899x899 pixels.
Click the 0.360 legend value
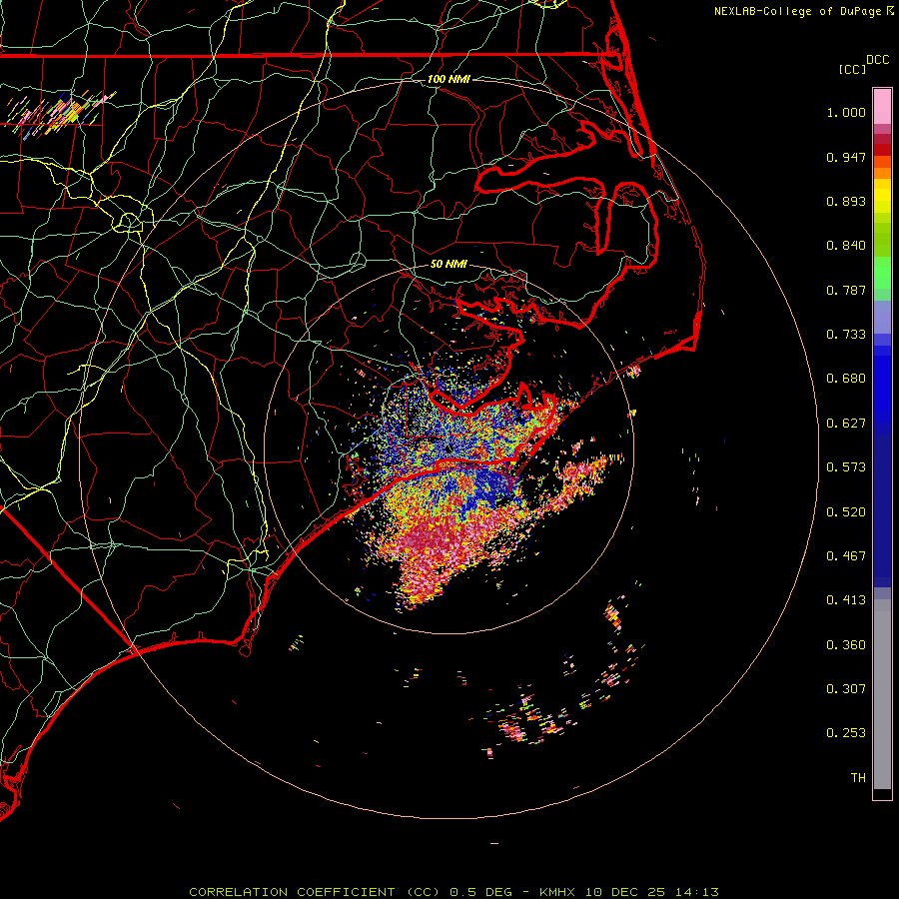coord(846,645)
